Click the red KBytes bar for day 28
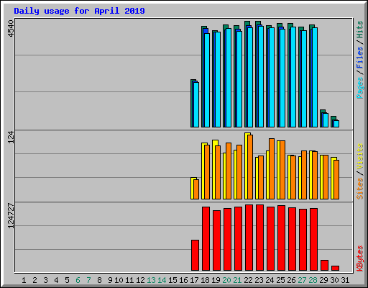This screenshot has width=368, height=288. point(313,240)
